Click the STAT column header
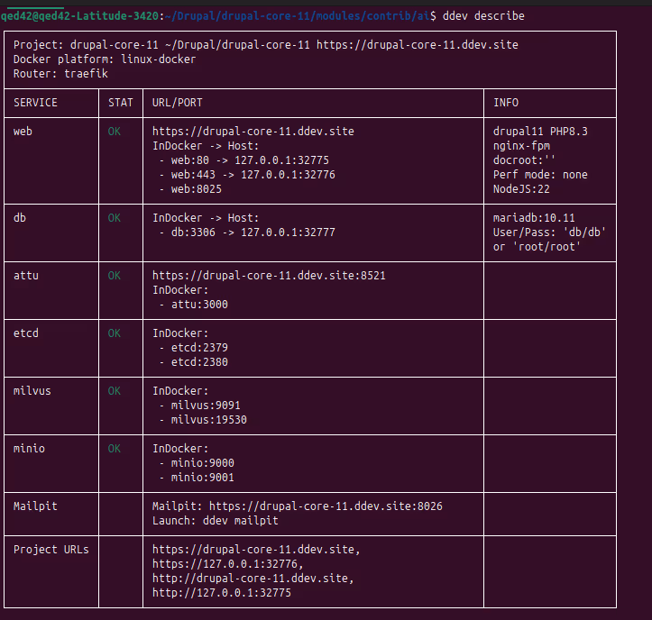The height and width of the screenshot is (620, 652). click(121, 103)
